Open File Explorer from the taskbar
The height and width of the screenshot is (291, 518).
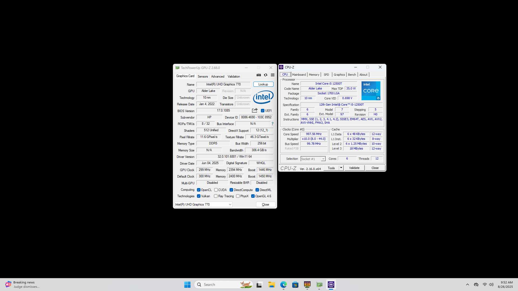[271, 285]
